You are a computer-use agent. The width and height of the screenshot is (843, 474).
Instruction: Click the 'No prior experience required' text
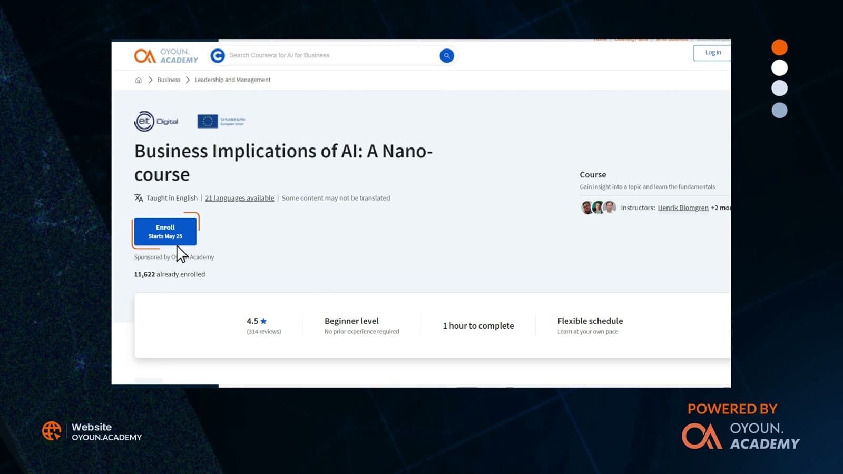pos(362,332)
